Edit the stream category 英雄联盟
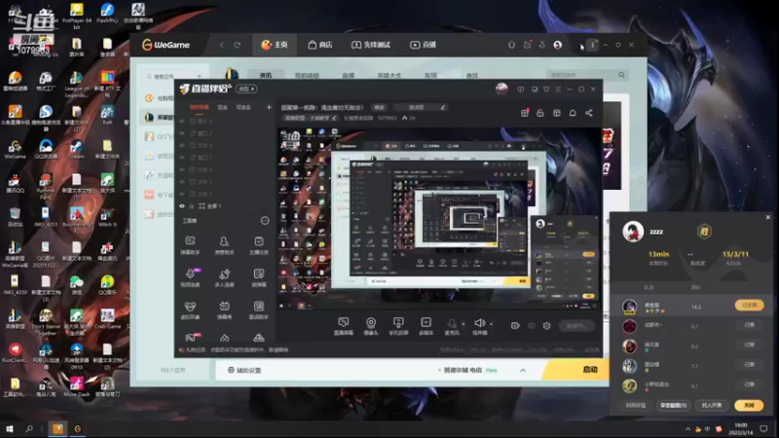Screen dimensions: 779x438 311,118
